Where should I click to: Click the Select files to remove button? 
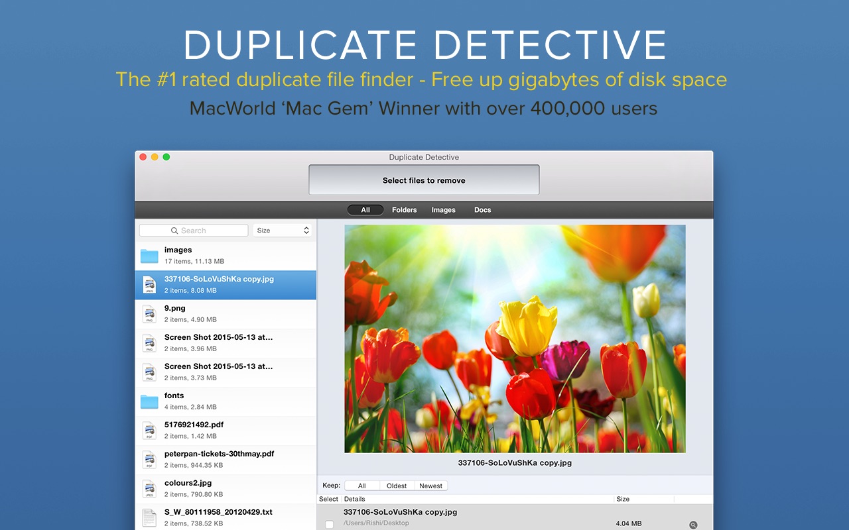tap(424, 180)
